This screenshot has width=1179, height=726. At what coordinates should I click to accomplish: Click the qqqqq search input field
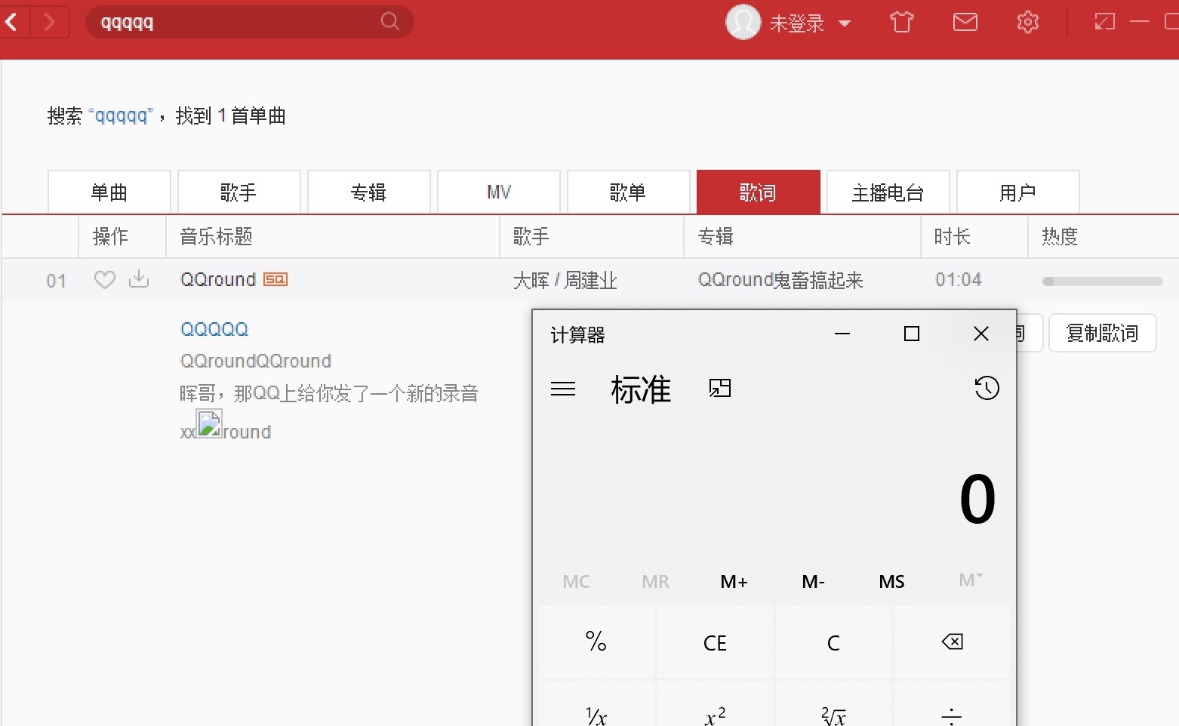coord(234,23)
